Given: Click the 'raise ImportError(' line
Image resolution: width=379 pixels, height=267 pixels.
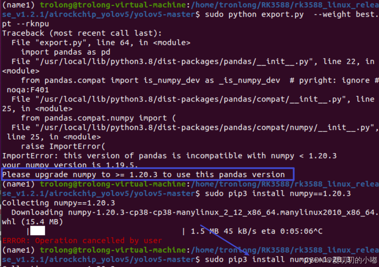Looking at the screenshot, I should (63, 146).
